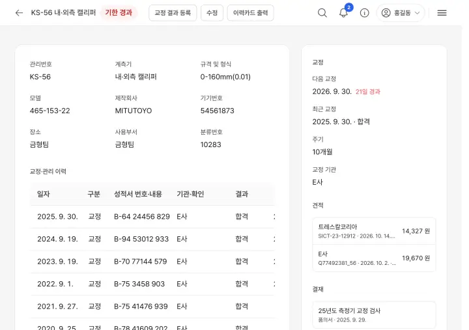Select the 2021. 9. 27. history row
This screenshot has height=330, width=469.
click(x=152, y=307)
